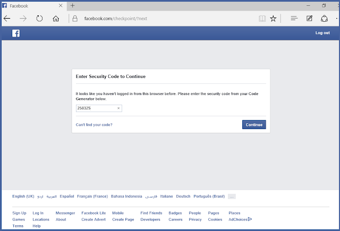Open Find Friends footer link
Image resolution: width=340 pixels, height=231 pixels.
[x=151, y=213]
